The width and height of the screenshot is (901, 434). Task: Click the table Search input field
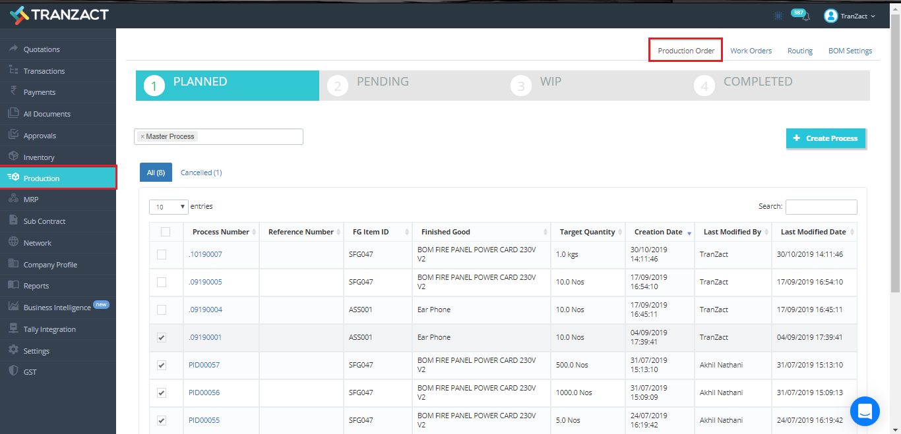pos(821,207)
